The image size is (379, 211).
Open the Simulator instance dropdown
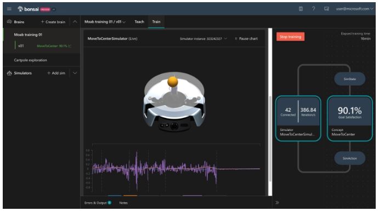coord(203,38)
